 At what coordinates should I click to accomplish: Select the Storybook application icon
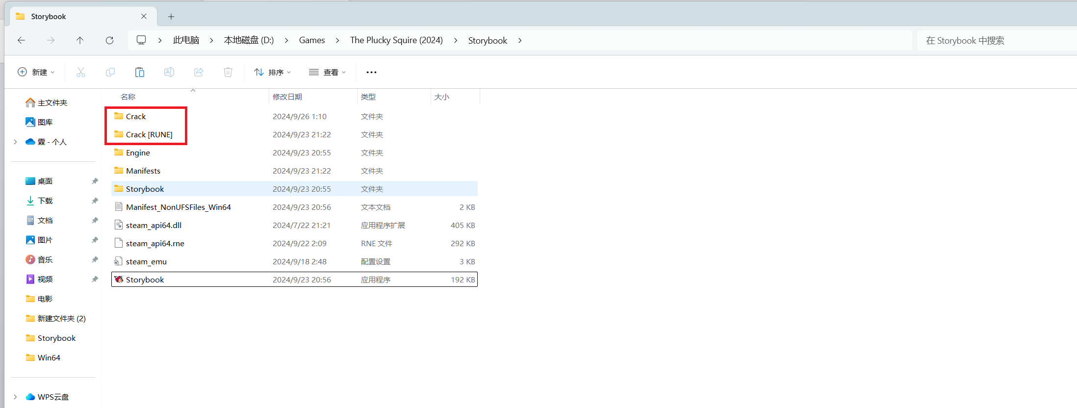[119, 280]
